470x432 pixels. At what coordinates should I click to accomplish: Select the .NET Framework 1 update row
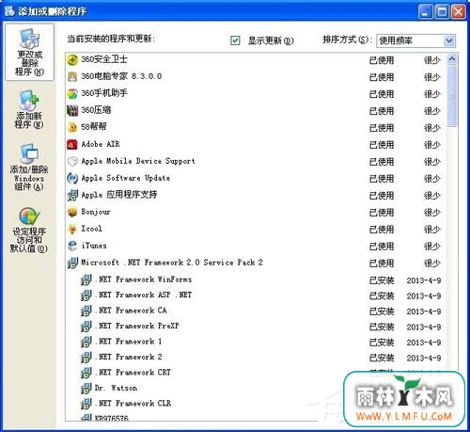255,342
